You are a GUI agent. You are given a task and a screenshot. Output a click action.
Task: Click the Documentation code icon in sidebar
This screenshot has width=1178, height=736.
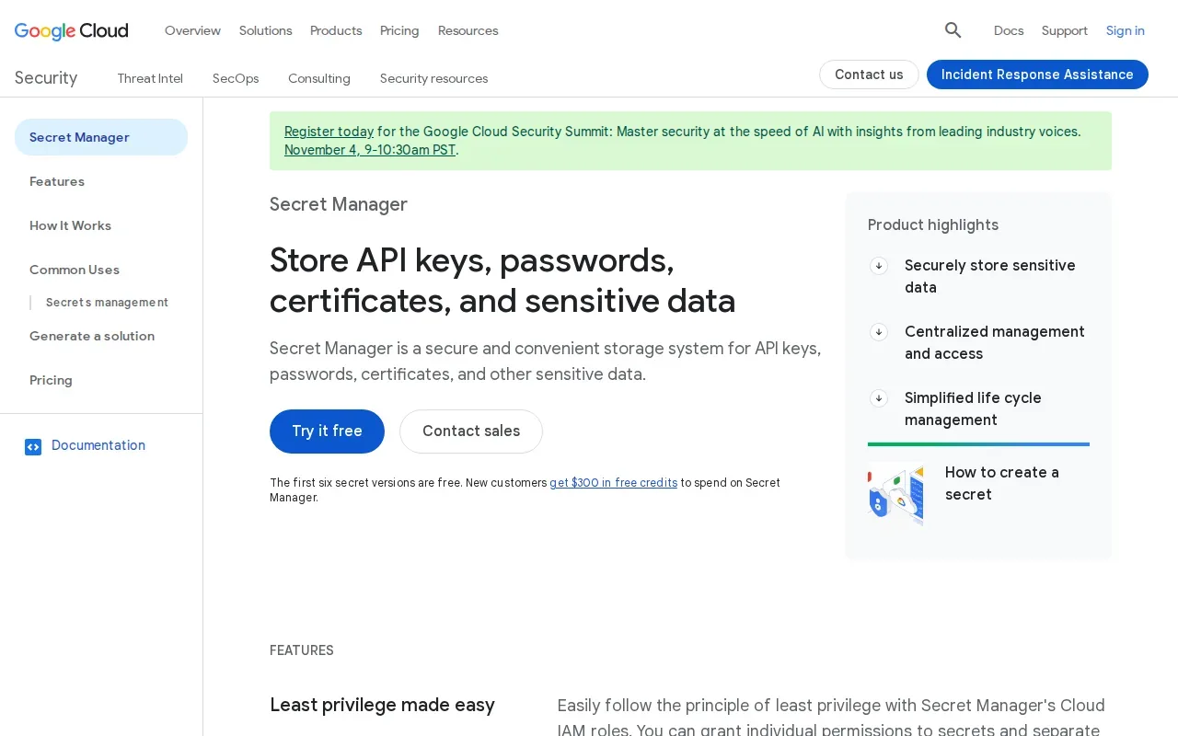(x=33, y=446)
